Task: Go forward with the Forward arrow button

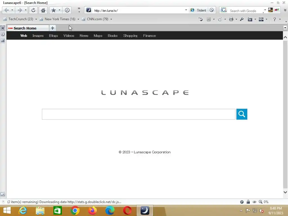Action: click(20, 10)
